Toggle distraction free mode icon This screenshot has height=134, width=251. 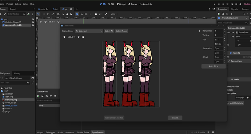tap(214, 9)
